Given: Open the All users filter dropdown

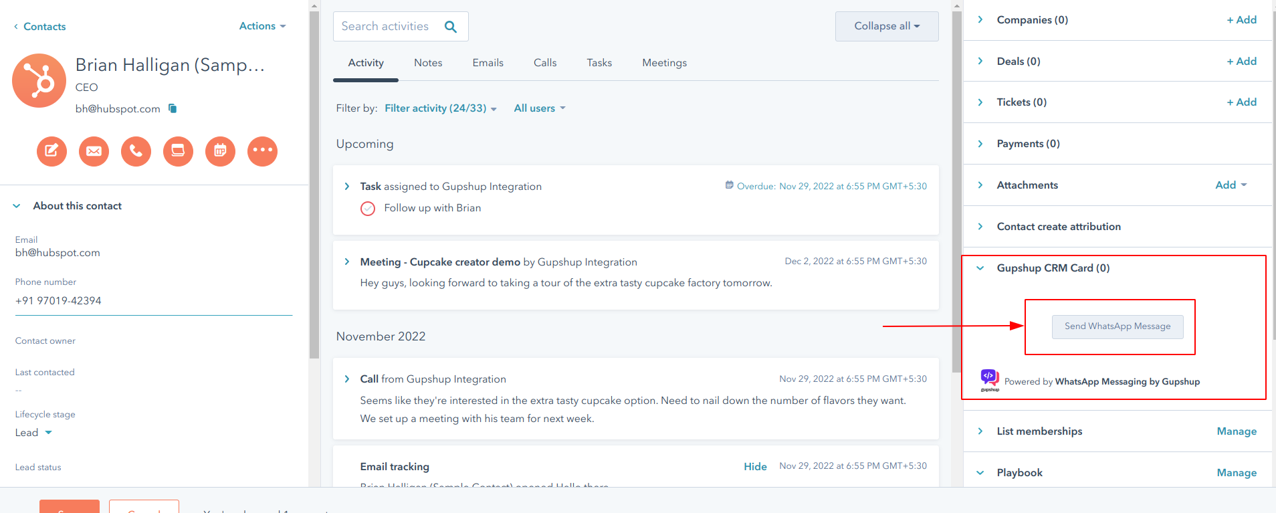Looking at the screenshot, I should click(539, 108).
